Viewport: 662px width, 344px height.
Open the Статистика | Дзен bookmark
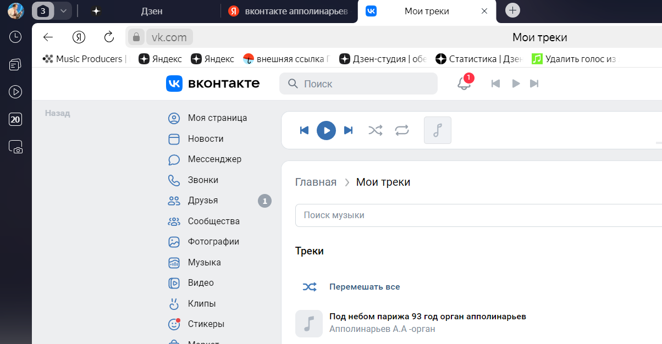click(x=479, y=59)
